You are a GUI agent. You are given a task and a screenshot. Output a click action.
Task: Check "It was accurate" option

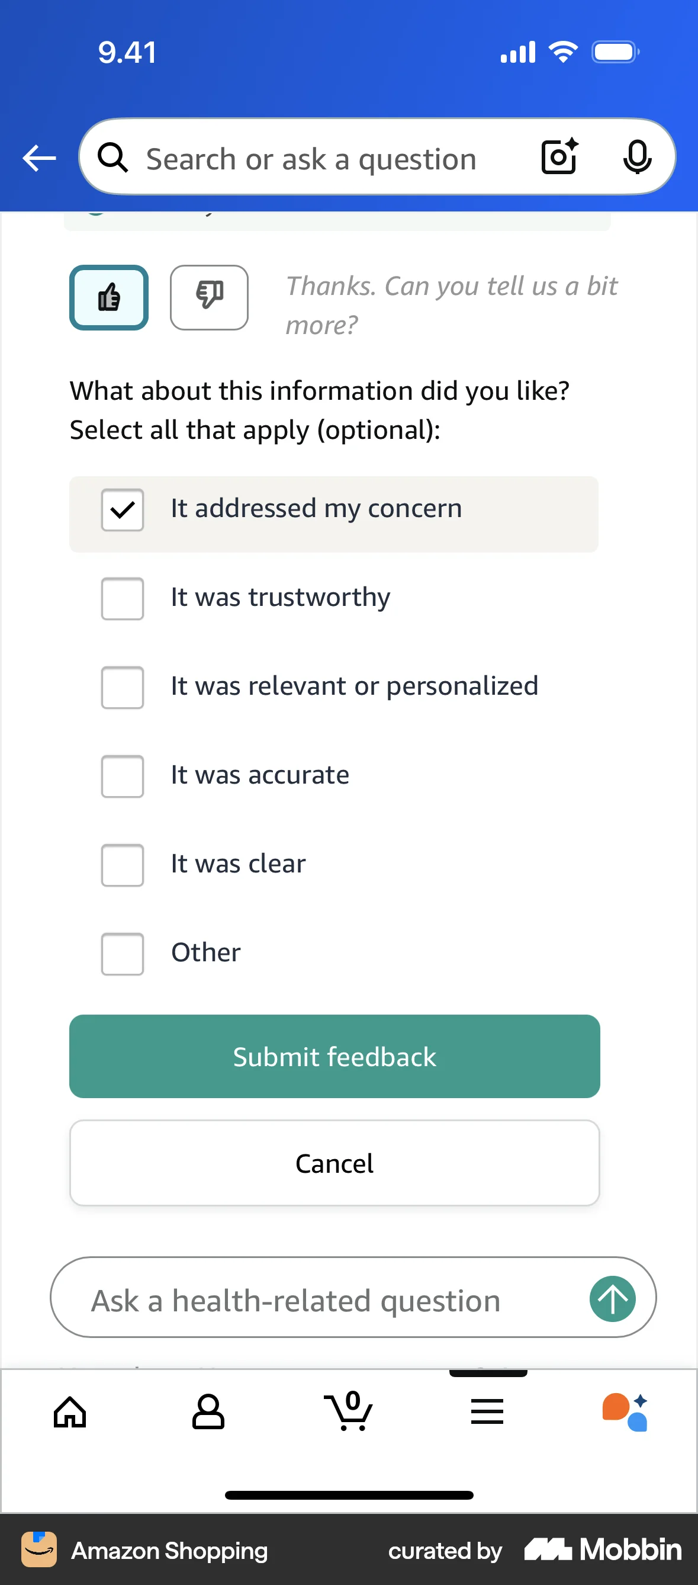click(x=123, y=777)
